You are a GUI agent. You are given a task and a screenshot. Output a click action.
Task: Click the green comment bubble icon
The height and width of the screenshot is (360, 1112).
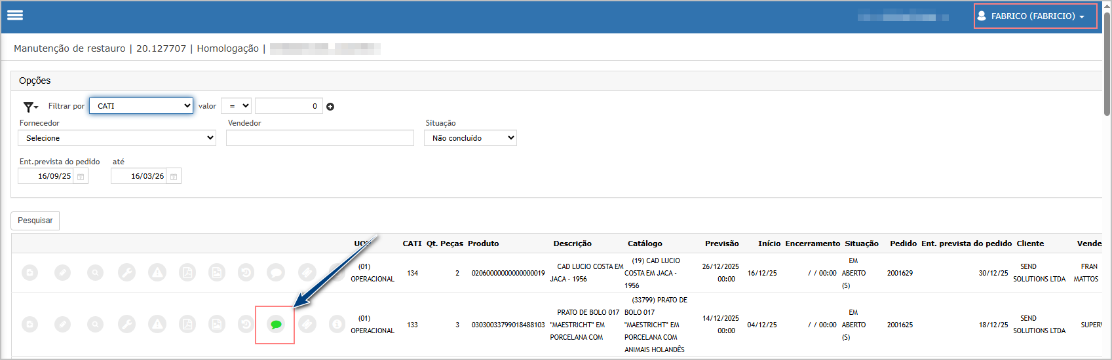click(x=276, y=325)
